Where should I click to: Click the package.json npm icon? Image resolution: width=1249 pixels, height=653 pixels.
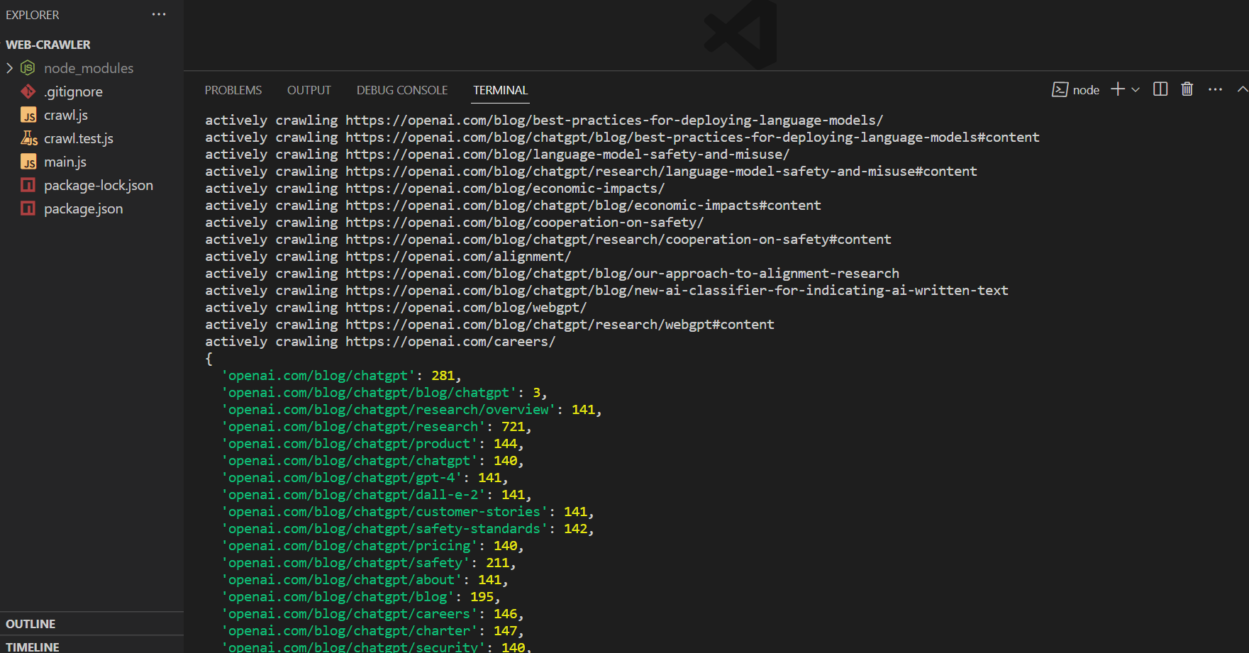[x=28, y=208]
